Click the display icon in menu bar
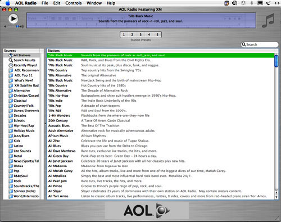This screenshot has width=281, height=222. tap(260, 3)
